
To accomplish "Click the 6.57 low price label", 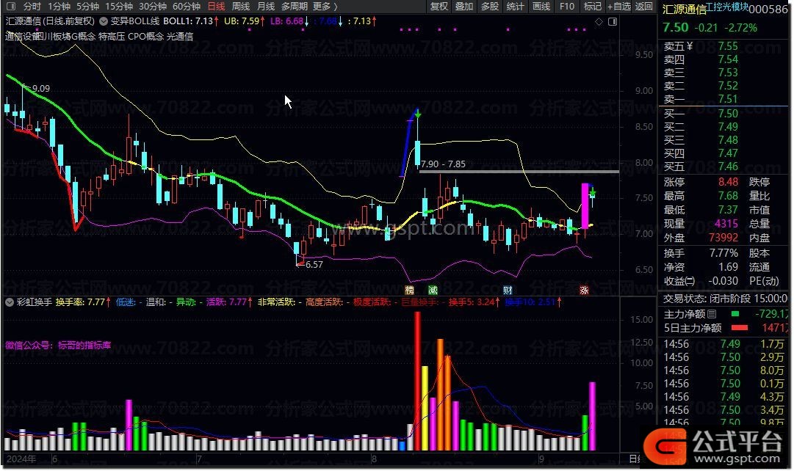I will pyautogui.click(x=314, y=265).
